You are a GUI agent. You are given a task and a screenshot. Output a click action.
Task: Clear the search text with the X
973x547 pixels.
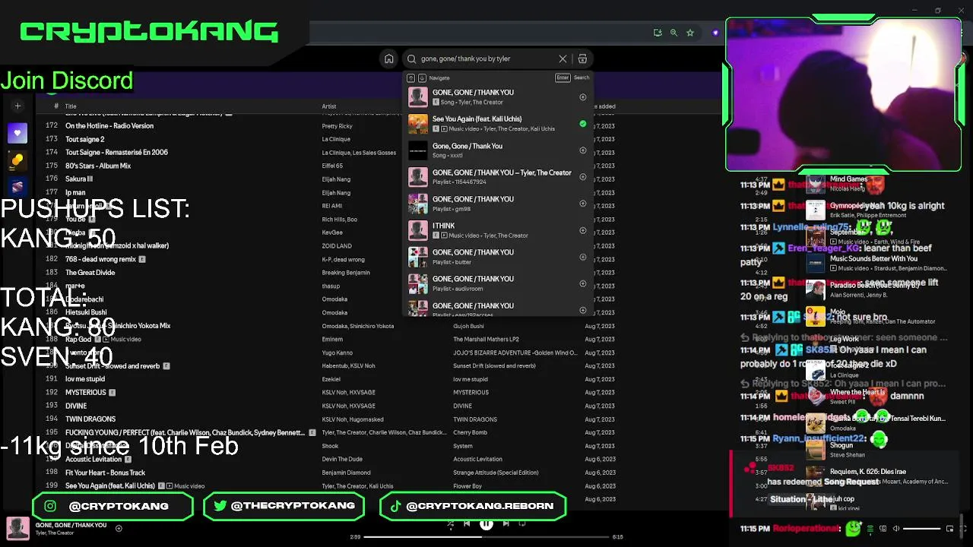pyautogui.click(x=563, y=58)
